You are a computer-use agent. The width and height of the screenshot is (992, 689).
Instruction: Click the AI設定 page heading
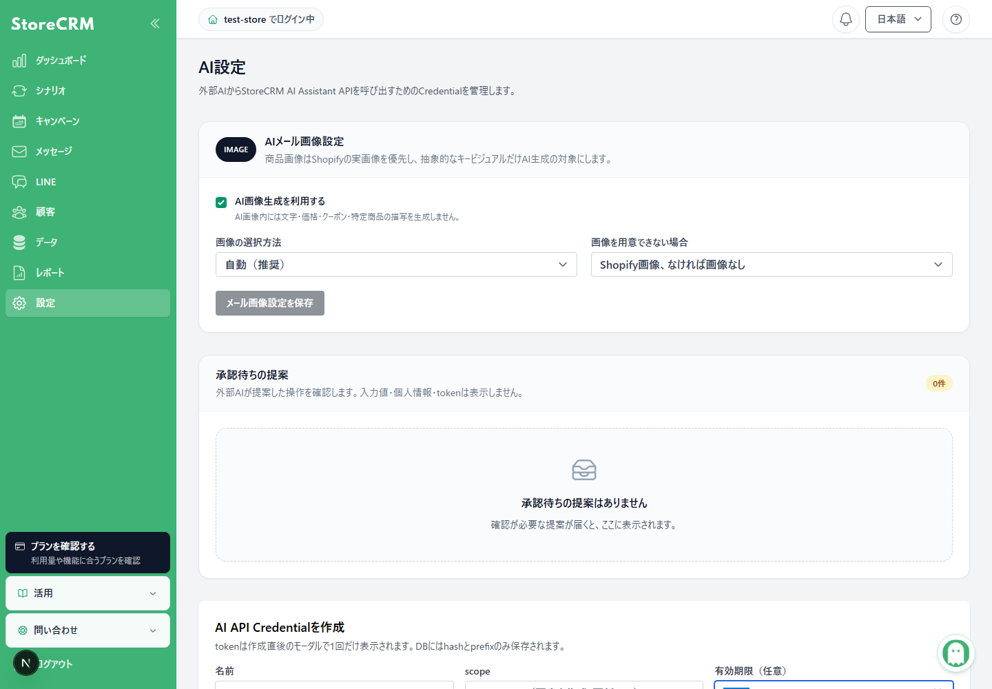[222, 68]
